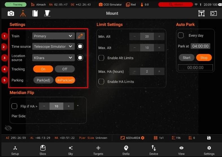The image size is (222, 157).
Task: Click the green Tracking status pill
Action: (16, 5)
